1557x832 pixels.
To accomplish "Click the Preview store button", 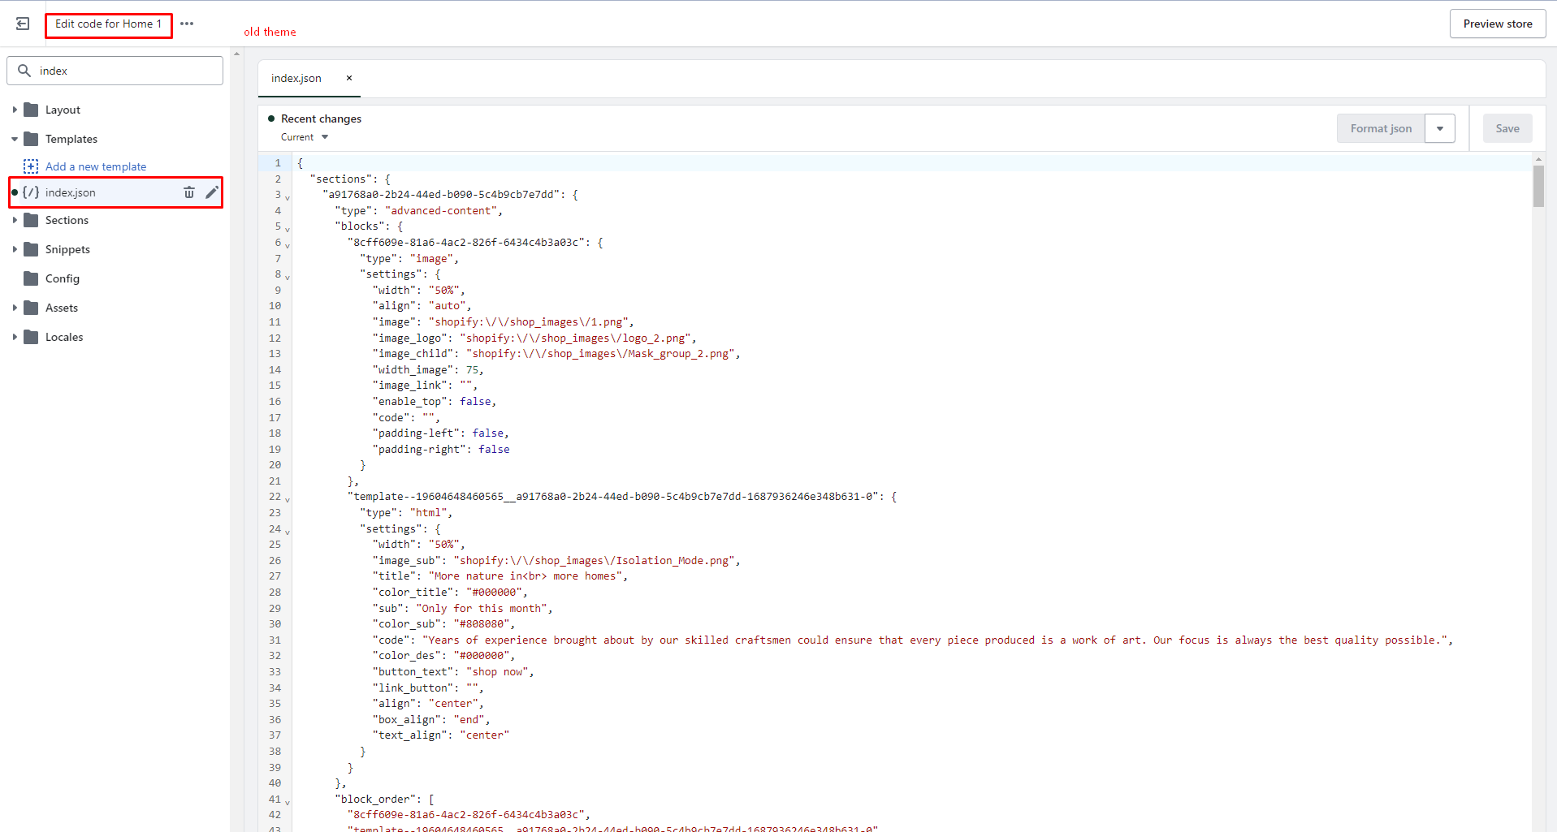I will pos(1497,24).
